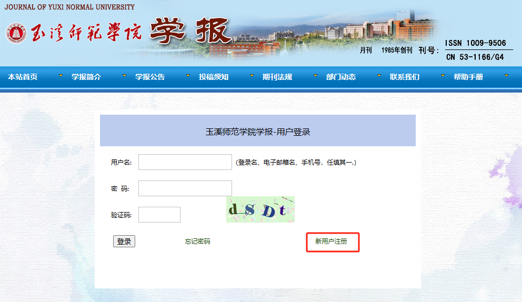Expand dropdown arrow next to 学报简介
Image resolution: width=522 pixels, height=302 pixels.
point(125,76)
